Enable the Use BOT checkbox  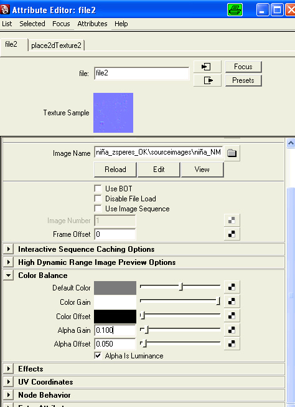click(98, 188)
